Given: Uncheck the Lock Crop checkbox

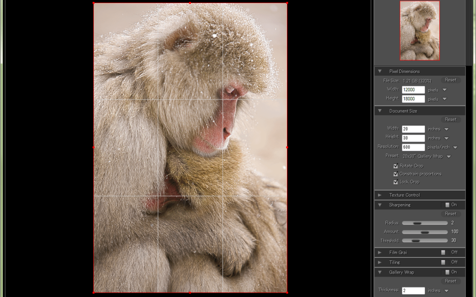Looking at the screenshot, I should [396, 182].
